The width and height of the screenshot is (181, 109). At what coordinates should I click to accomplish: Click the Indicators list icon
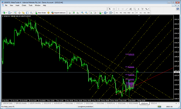click(100, 13)
